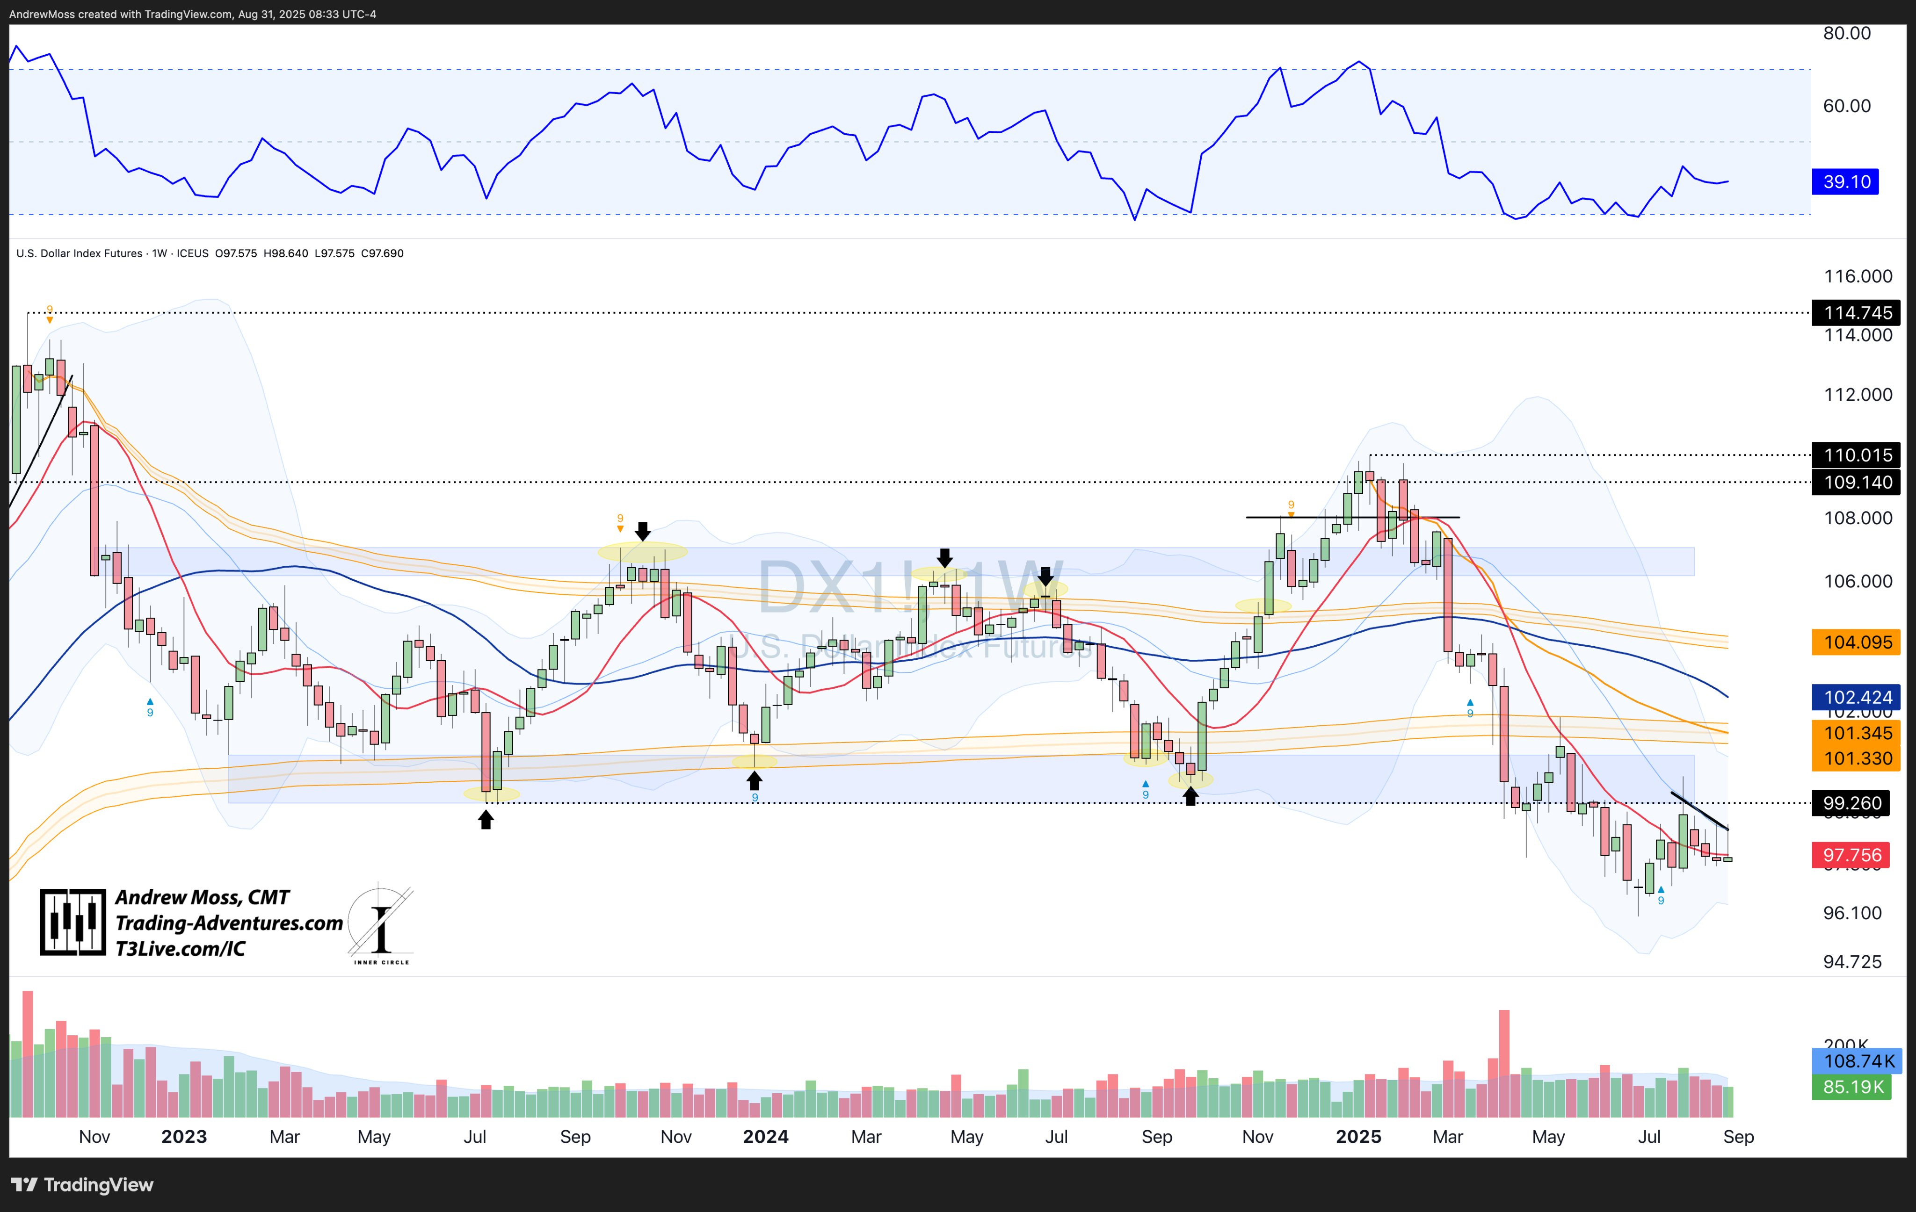Click the red 97.756 moving average label
Viewport: 1916px width, 1212px height.
pyautogui.click(x=1851, y=855)
